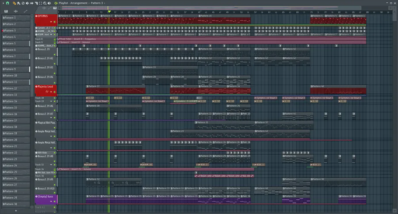Mute the Nexus3.39 #2 track

pyautogui.click(x=54, y=64)
